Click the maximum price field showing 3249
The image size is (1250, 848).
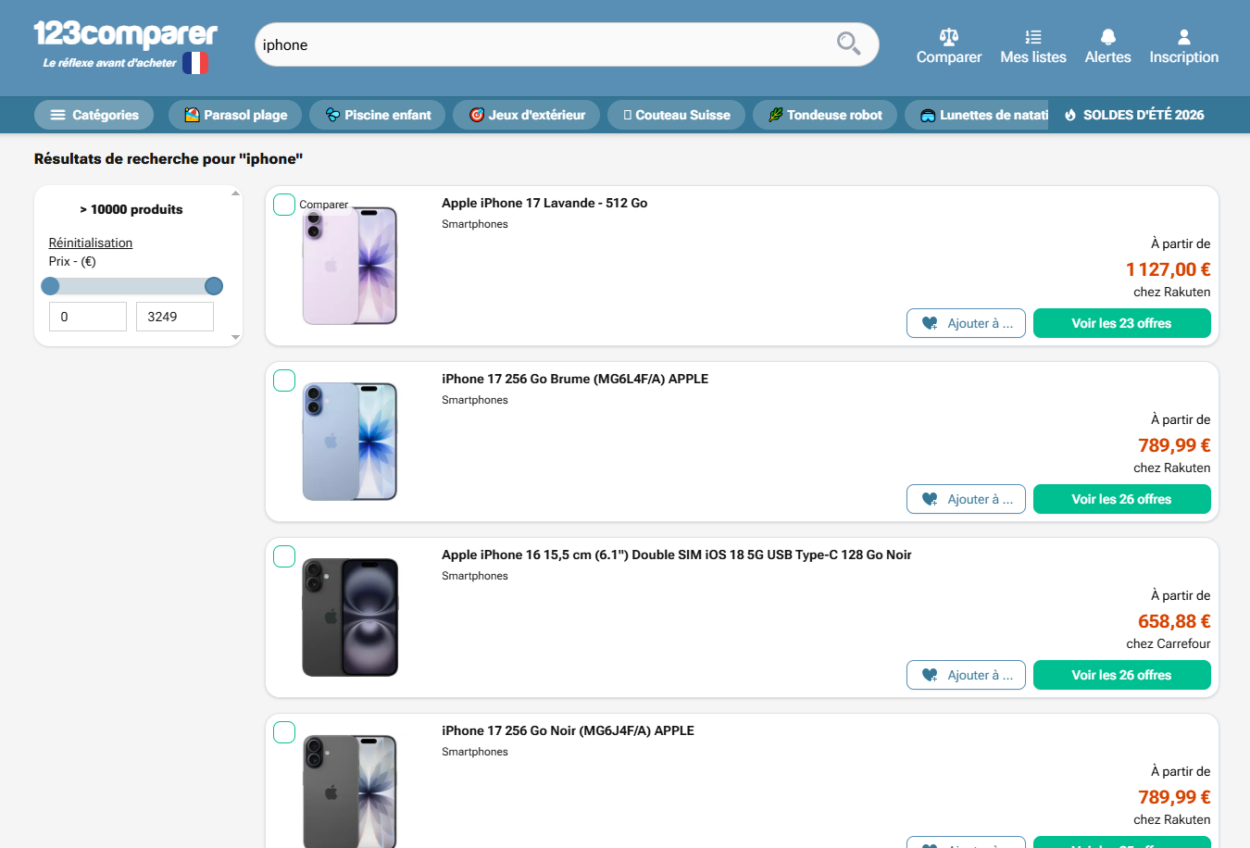(x=175, y=317)
